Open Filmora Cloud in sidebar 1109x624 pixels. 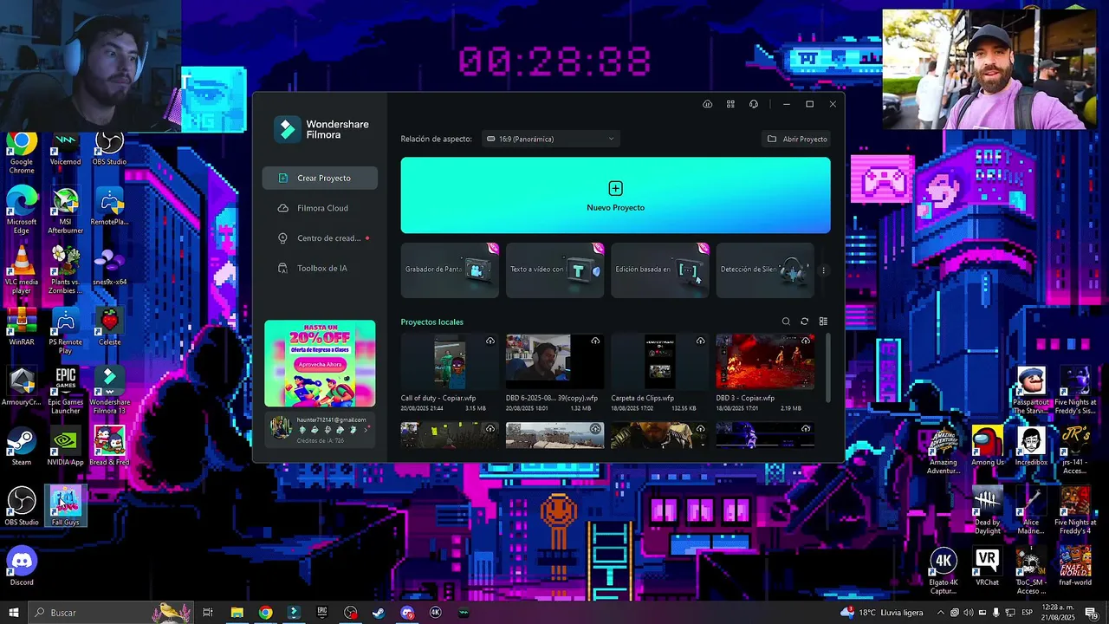coord(320,208)
